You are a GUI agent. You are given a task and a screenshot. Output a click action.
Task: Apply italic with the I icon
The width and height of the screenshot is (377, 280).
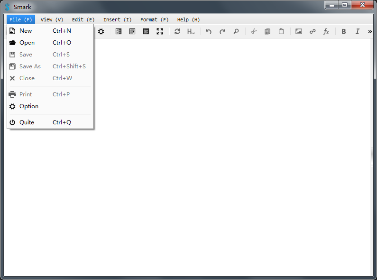pos(358,31)
